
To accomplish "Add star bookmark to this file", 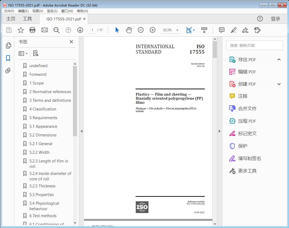I will (21, 30).
